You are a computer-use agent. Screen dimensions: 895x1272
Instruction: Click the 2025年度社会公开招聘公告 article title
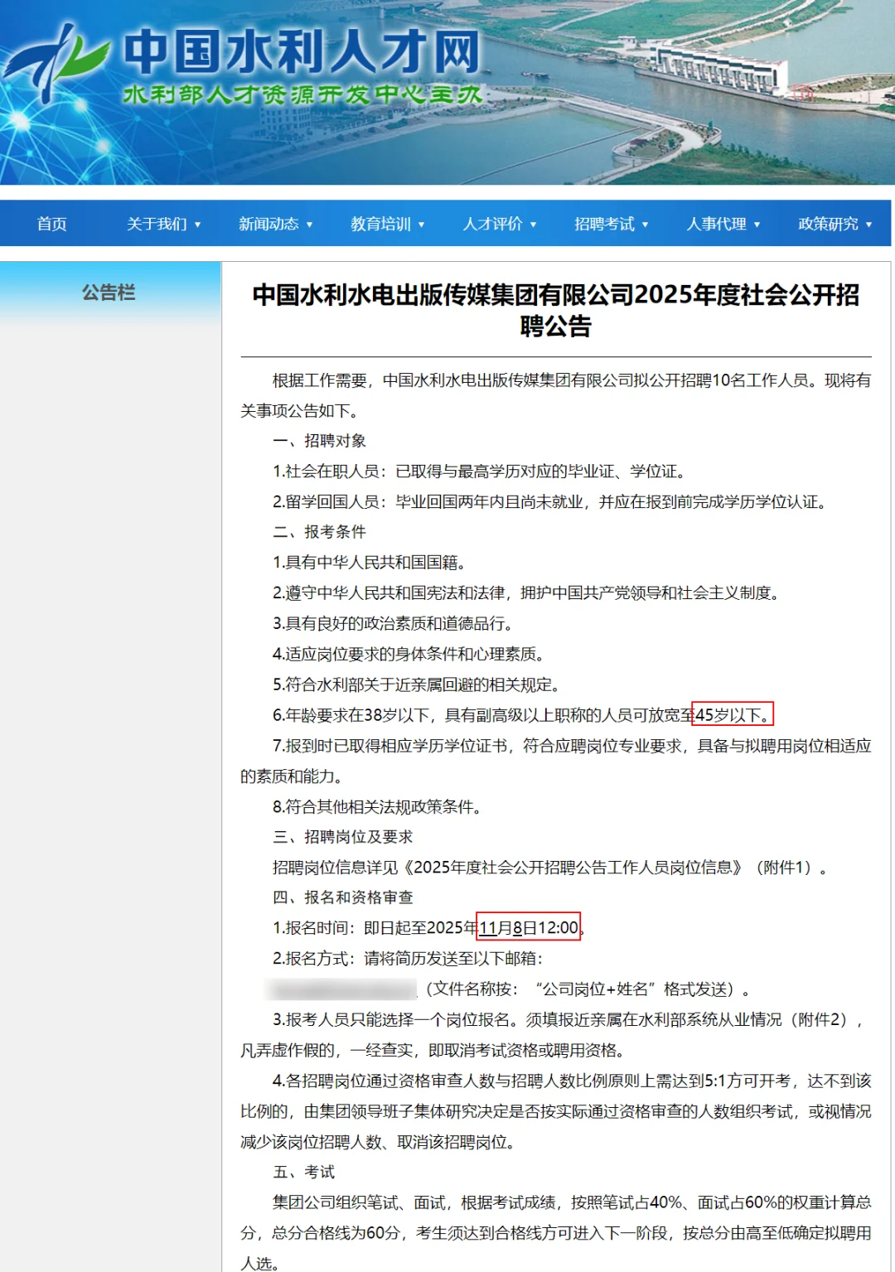tap(556, 310)
